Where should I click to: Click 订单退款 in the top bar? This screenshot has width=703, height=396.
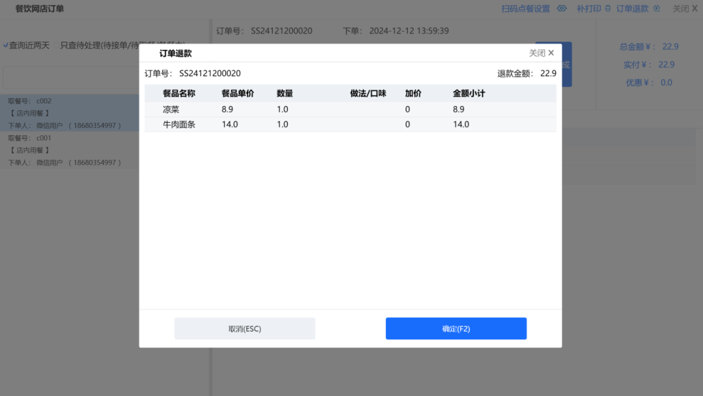[632, 8]
